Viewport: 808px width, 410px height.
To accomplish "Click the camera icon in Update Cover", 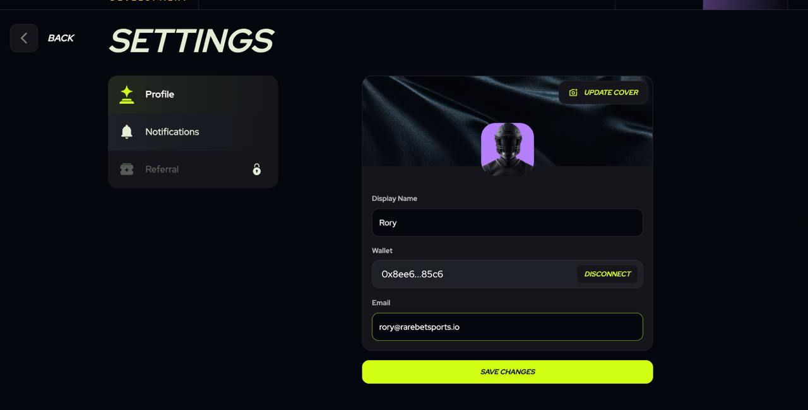I will click(573, 93).
